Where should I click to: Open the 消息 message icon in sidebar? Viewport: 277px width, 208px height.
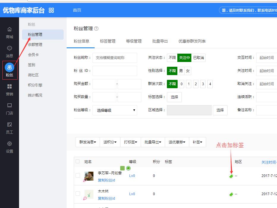point(10,49)
